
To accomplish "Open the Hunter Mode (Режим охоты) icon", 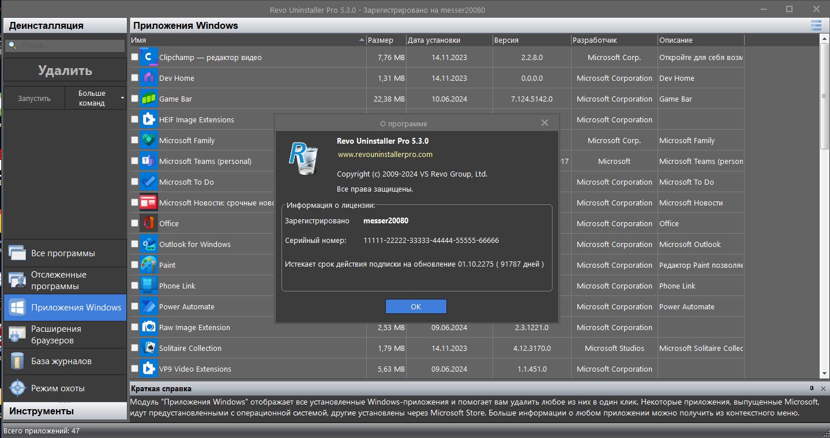I will [17, 388].
